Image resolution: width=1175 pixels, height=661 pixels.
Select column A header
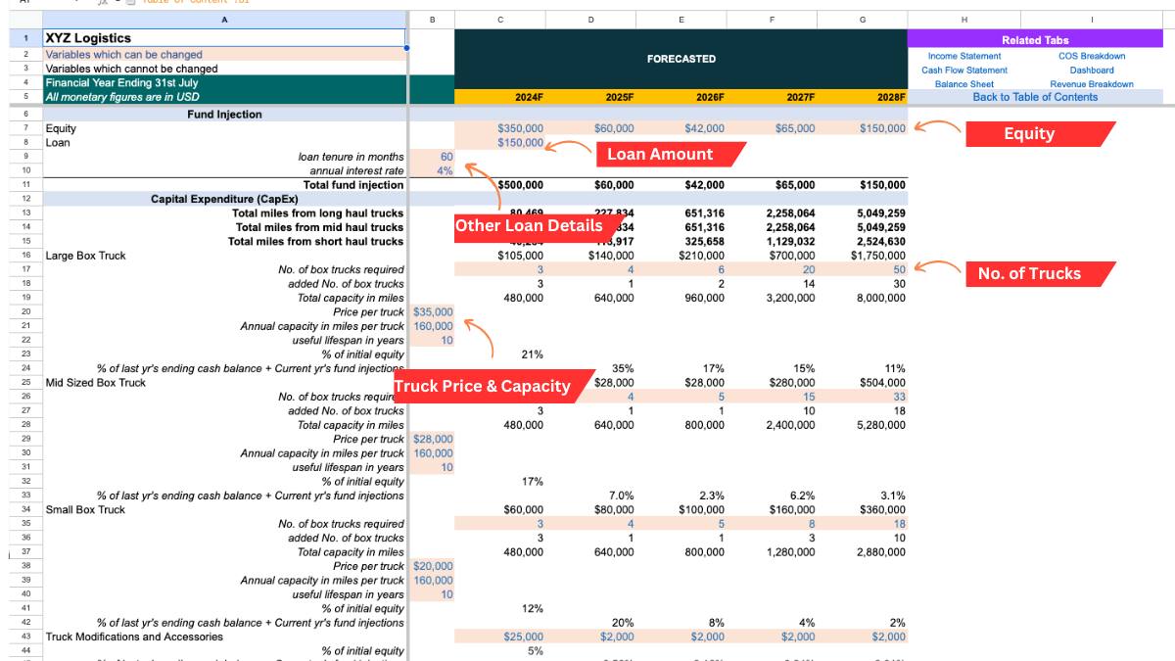click(224, 19)
